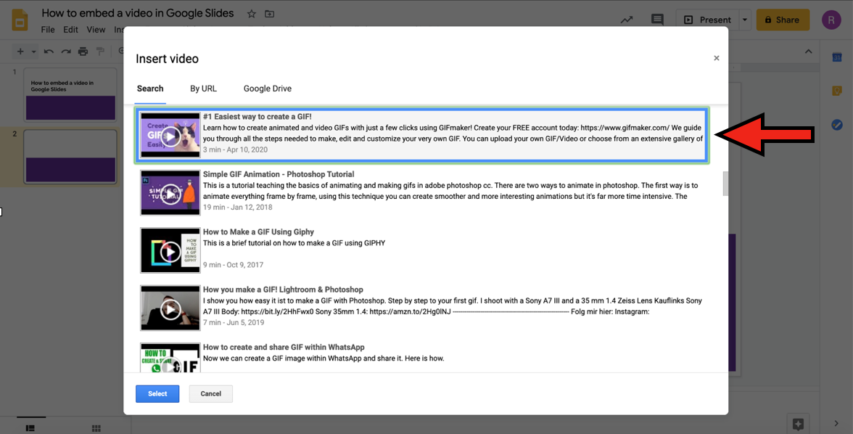This screenshot has height=434, width=853.
Task: Switch to grid view at bottom left
Action: coord(96,428)
